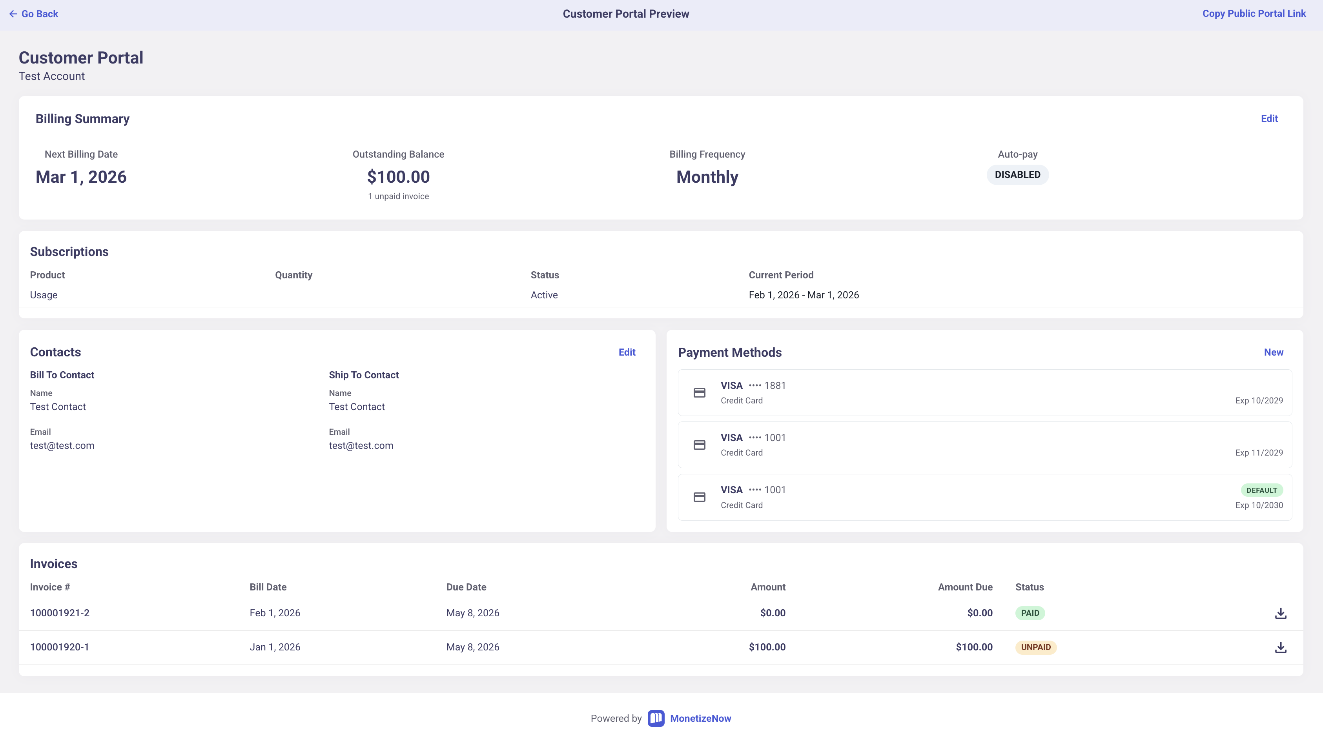1323x730 pixels.
Task: Edit the Contacts section
Action: coord(627,352)
